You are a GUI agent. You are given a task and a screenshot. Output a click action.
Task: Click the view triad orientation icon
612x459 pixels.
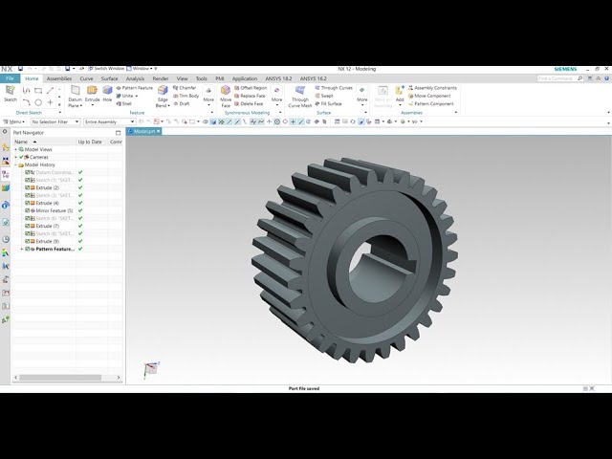(x=151, y=369)
